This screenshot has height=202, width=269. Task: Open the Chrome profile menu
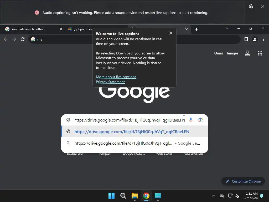tap(255, 39)
